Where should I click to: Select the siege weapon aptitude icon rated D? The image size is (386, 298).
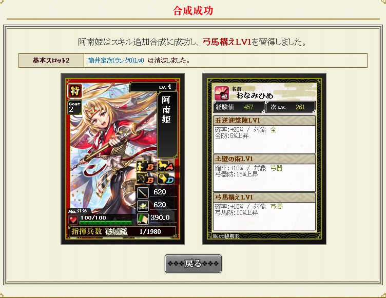tap(166, 178)
